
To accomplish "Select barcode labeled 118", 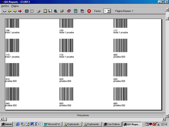I will click(x=66, y=45).
